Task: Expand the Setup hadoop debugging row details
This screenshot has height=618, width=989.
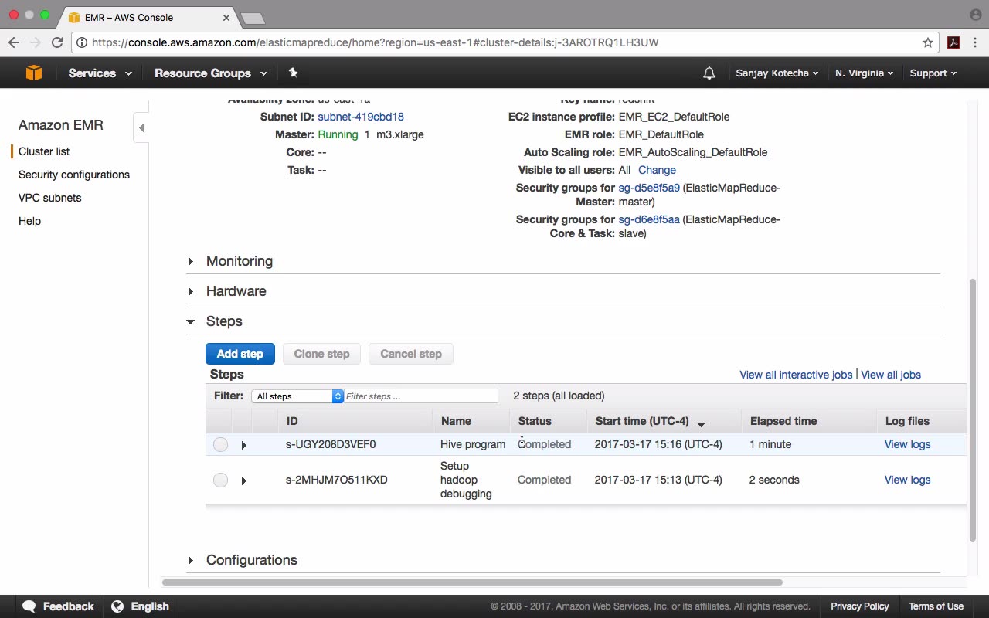Action: (x=243, y=480)
